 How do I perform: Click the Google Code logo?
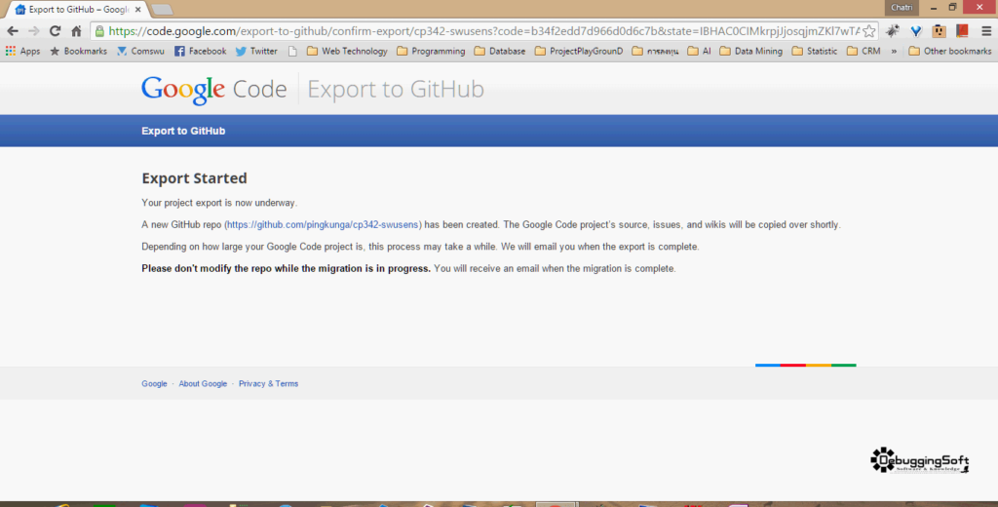[x=213, y=89]
